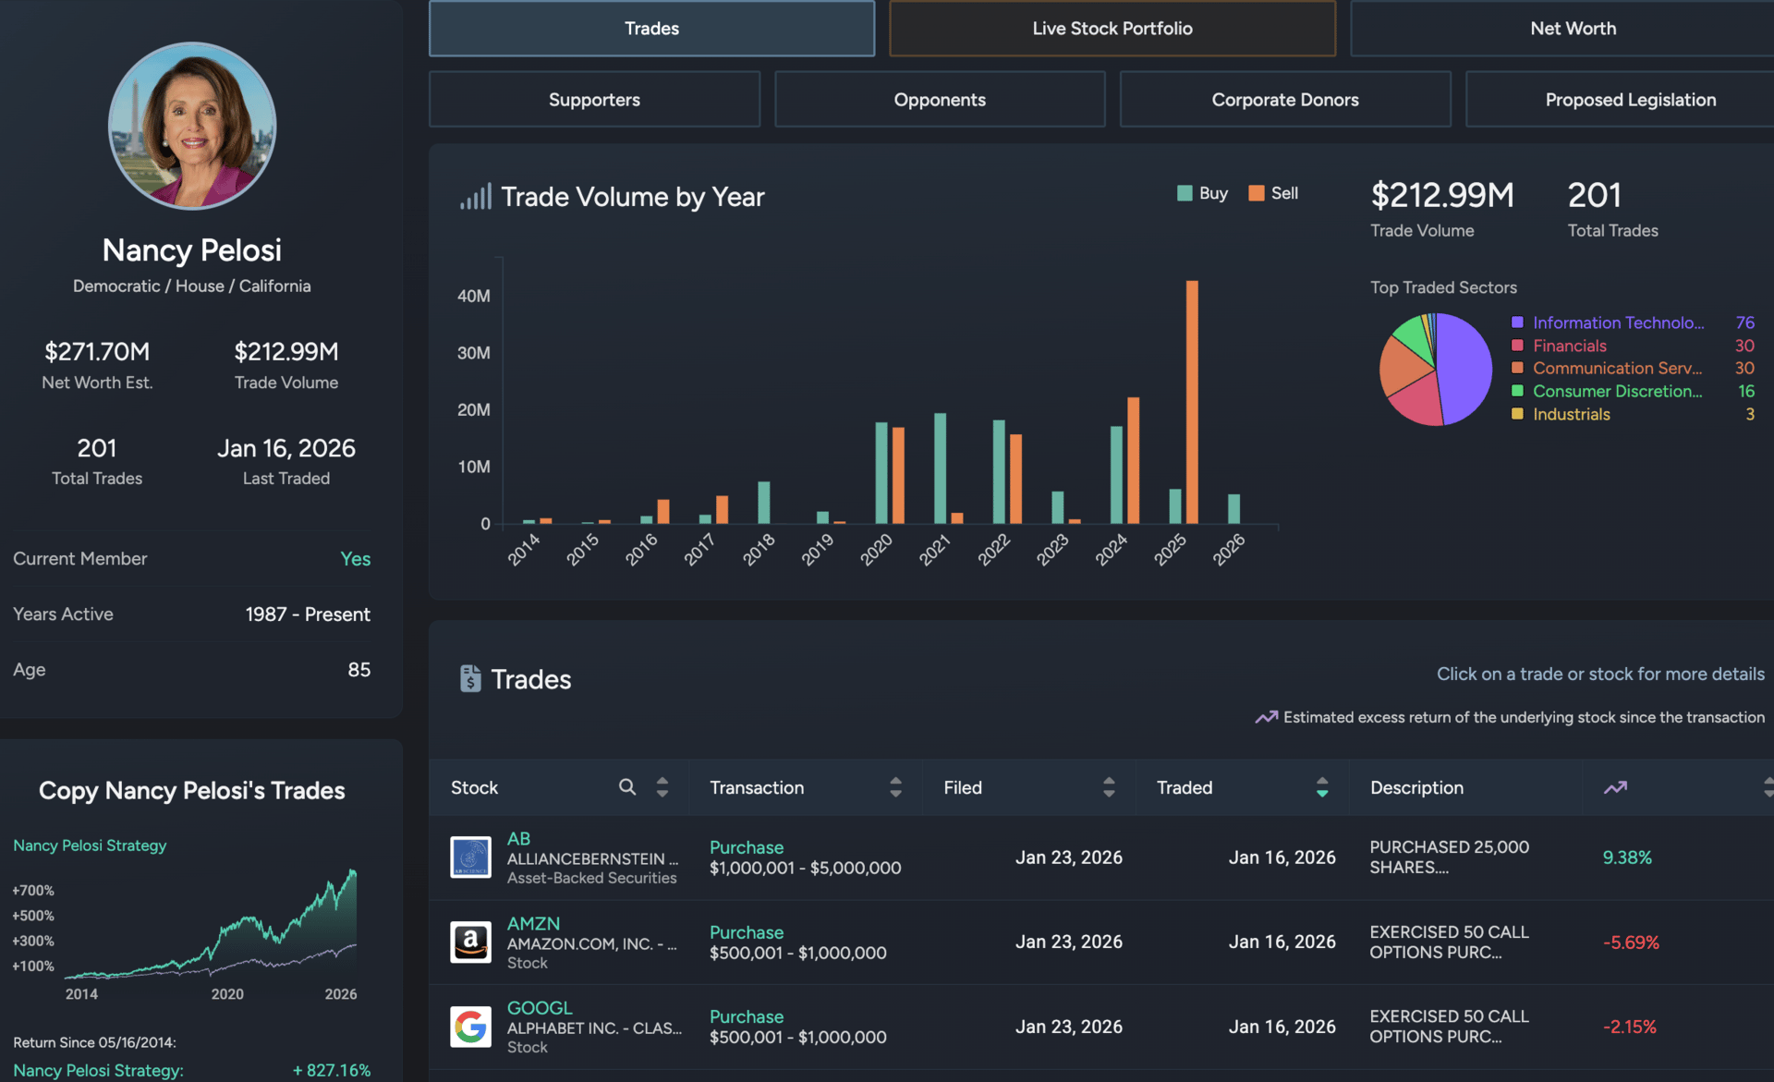The width and height of the screenshot is (1774, 1082).
Task: Toggle the Sell series in chart legend
Action: [x=1273, y=193]
